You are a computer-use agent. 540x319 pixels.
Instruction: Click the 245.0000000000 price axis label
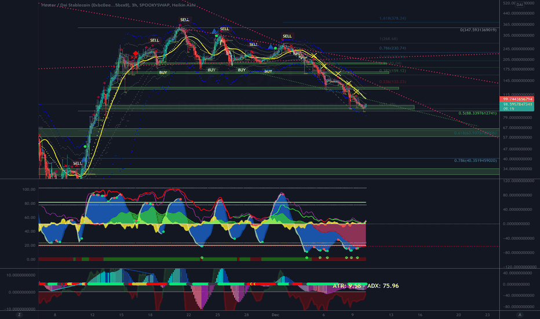tap(519, 49)
